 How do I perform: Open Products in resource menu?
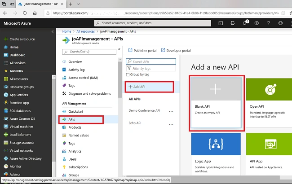pyautogui.click(x=72, y=127)
